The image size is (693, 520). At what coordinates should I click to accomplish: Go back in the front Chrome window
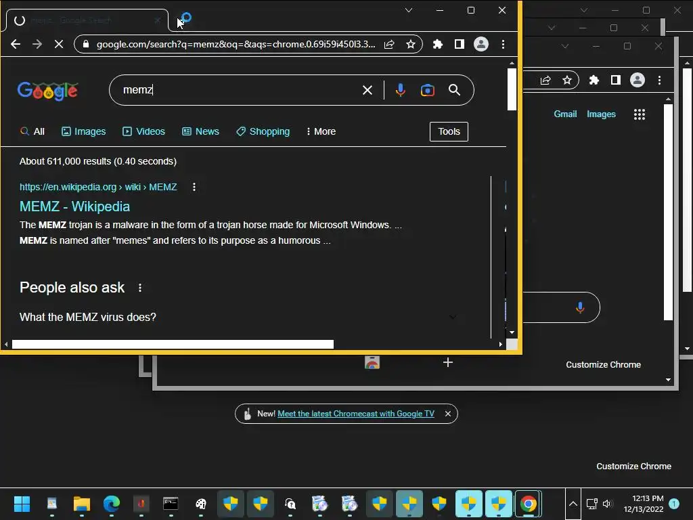click(16, 44)
